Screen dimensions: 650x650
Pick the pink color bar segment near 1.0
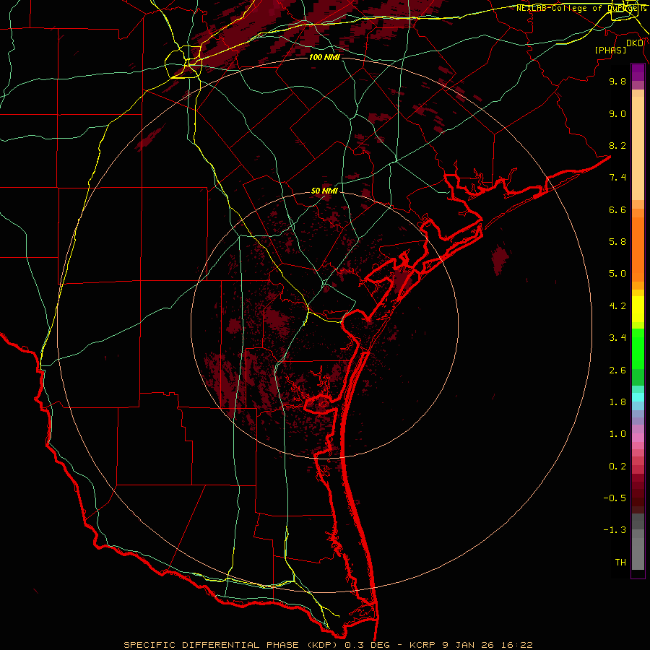click(638, 438)
